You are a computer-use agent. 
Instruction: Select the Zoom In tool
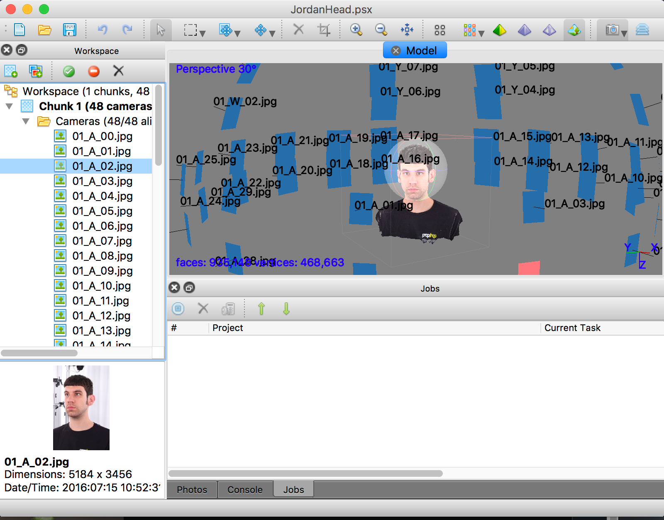point(356,30)
